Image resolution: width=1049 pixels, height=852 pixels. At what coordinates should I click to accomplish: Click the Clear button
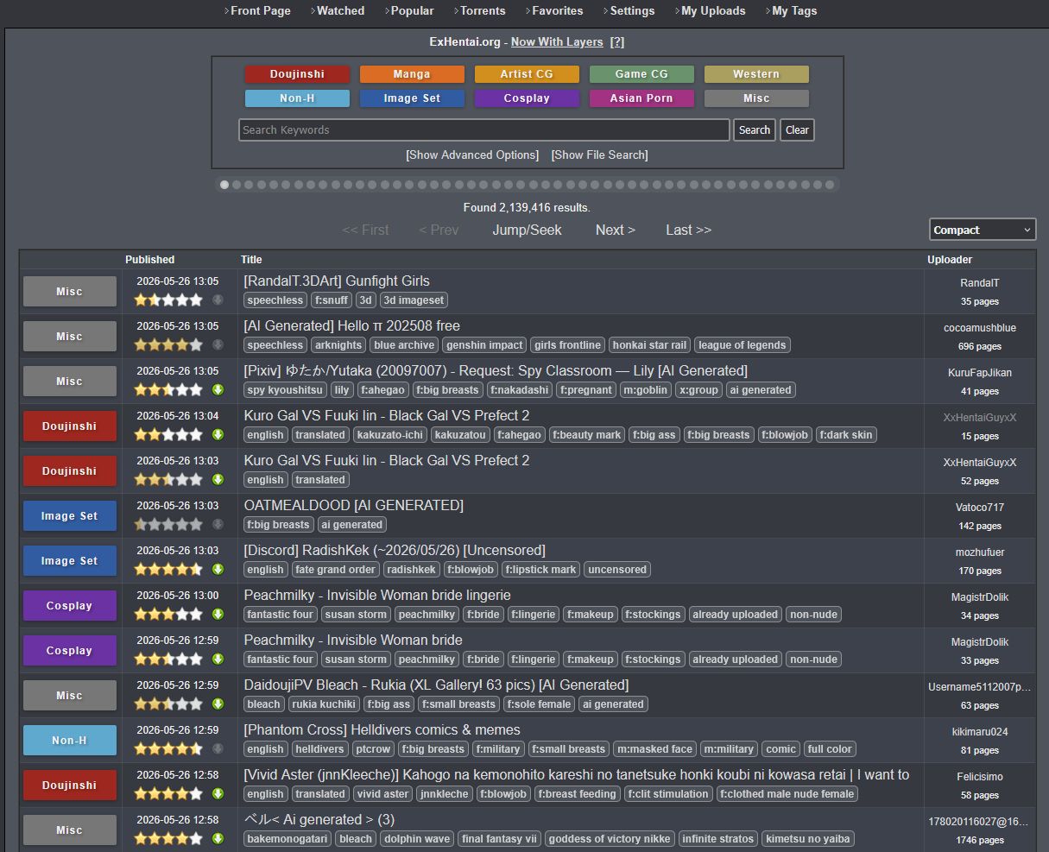pos(797,130)
